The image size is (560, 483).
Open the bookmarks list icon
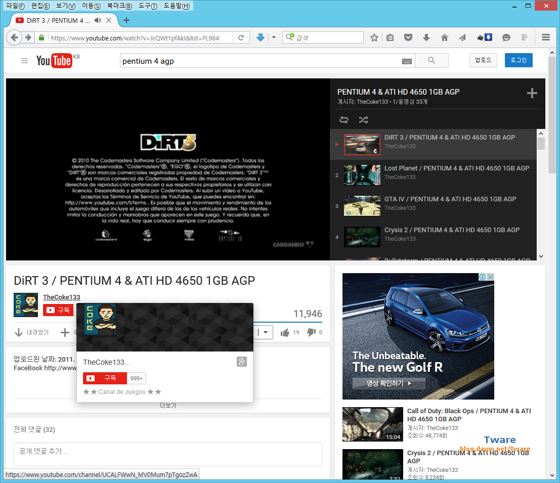[x=390, y=37]
